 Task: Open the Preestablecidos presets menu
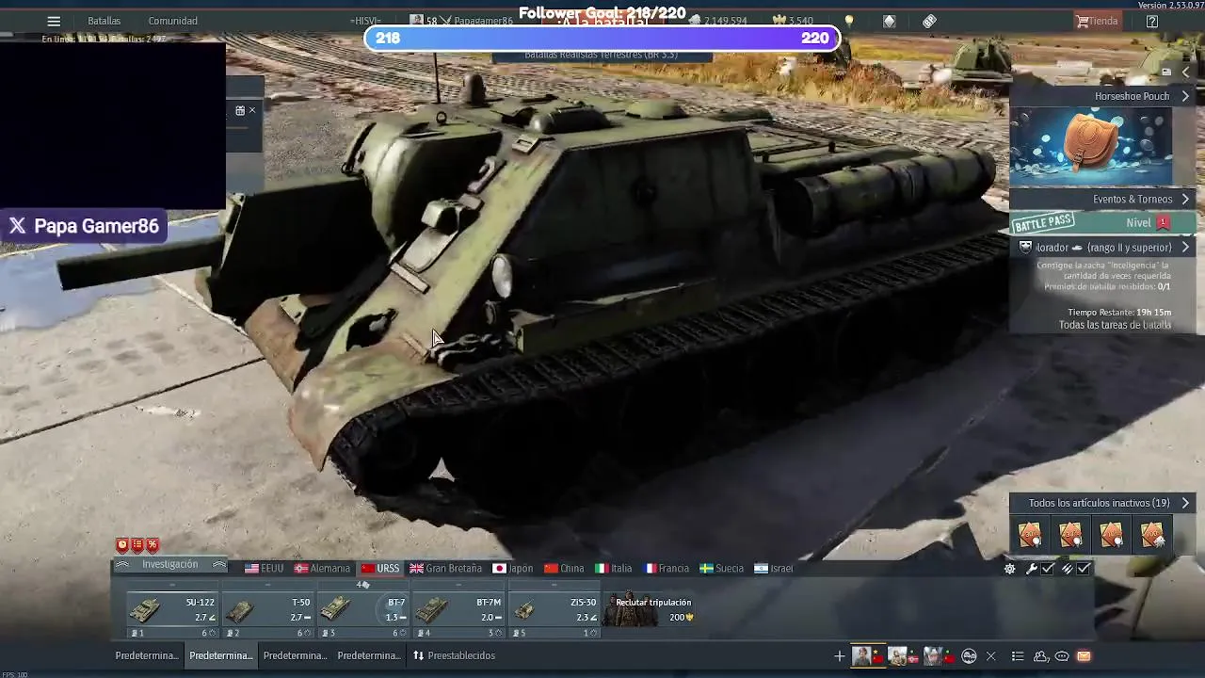click(454, 655)
